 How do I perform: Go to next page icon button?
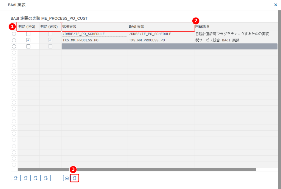click(36, 178)
